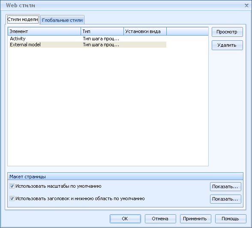
Task: Close the Web стили dialog
Action: (246, 6)
